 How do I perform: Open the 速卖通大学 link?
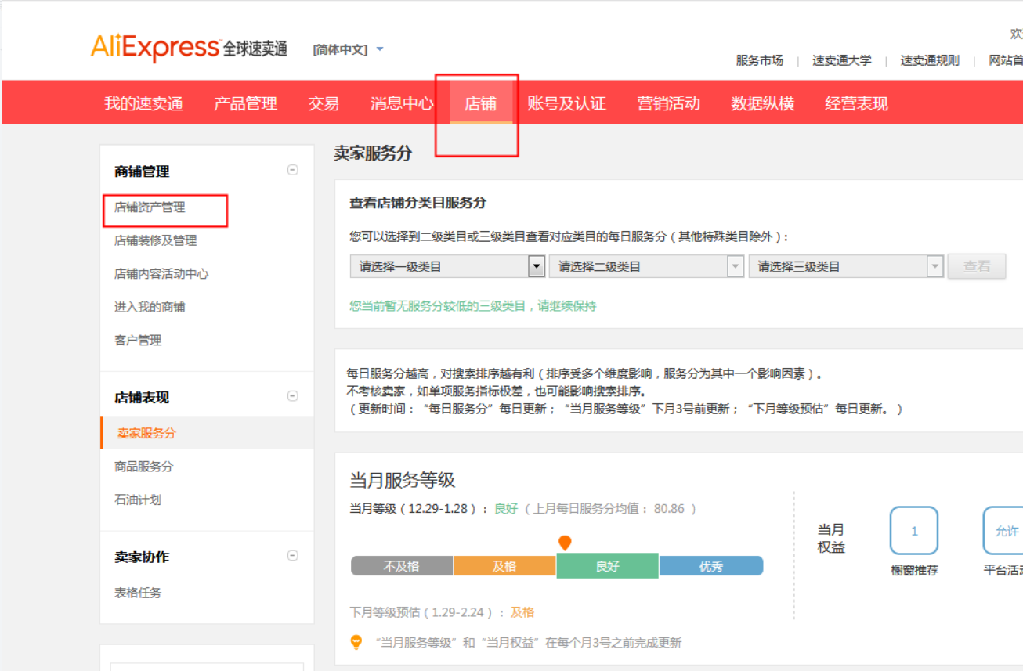click(842, 60)
